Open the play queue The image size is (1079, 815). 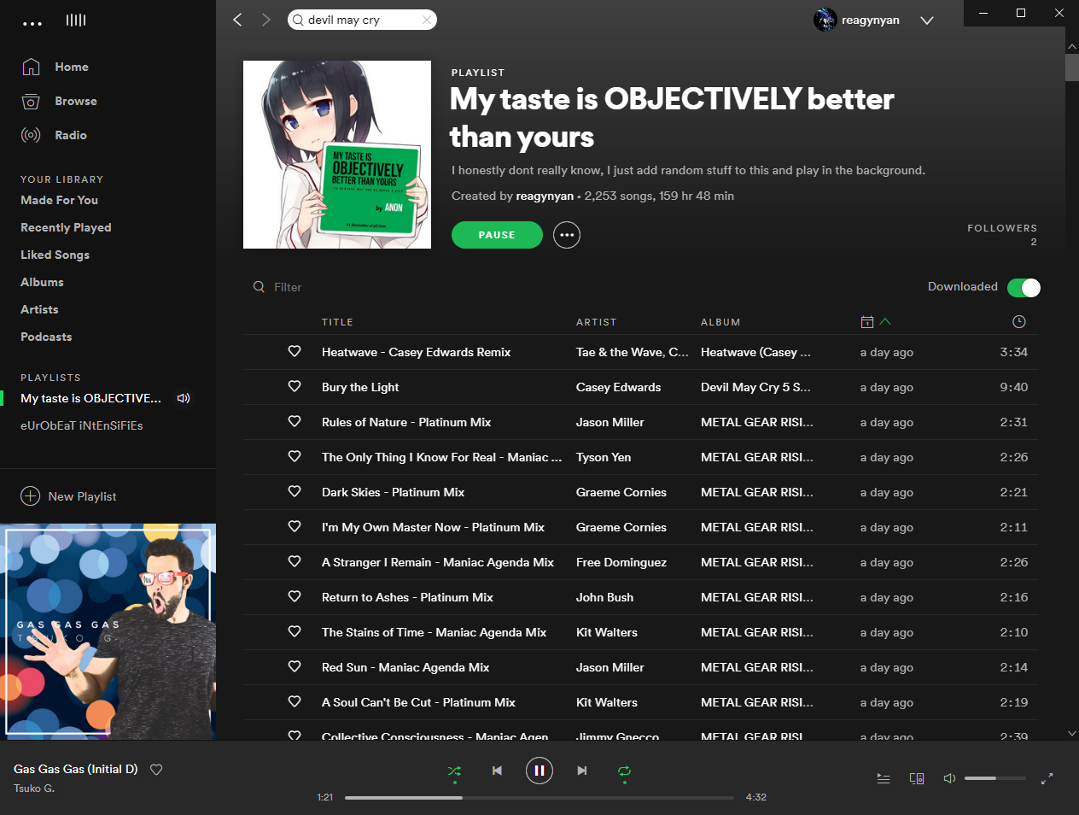[884, 778]
